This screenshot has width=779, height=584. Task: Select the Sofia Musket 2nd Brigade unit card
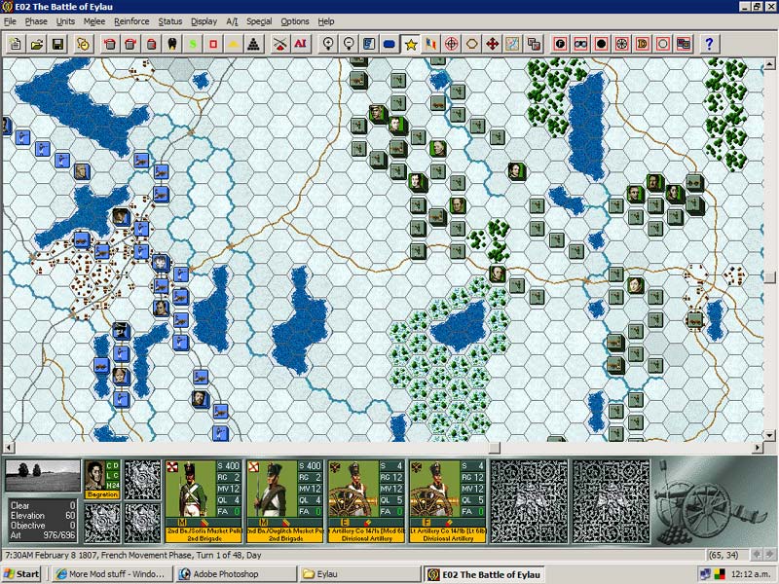pyautogui.click(x=204, y=501)
